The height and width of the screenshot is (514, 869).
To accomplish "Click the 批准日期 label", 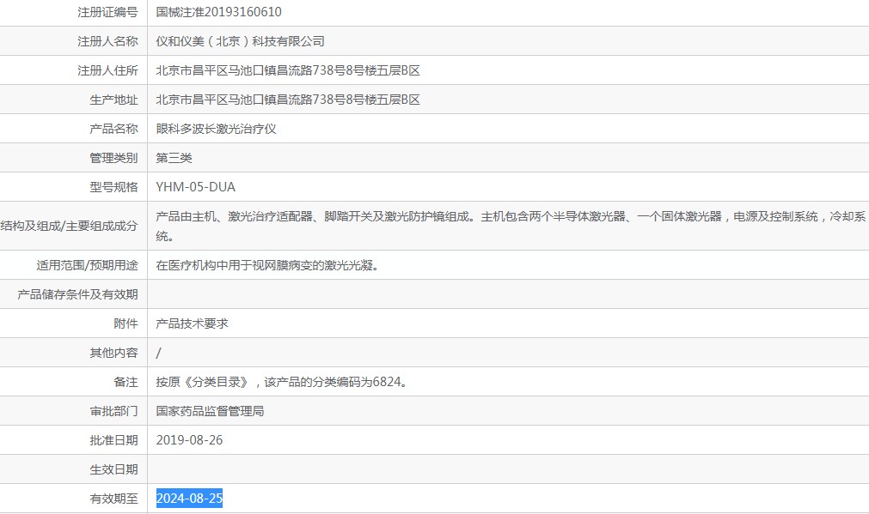I will click(x=113, y=440).
